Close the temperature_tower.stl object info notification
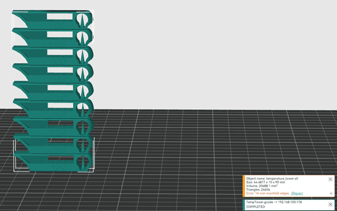 pyautogui.click(x=330, y=179)
